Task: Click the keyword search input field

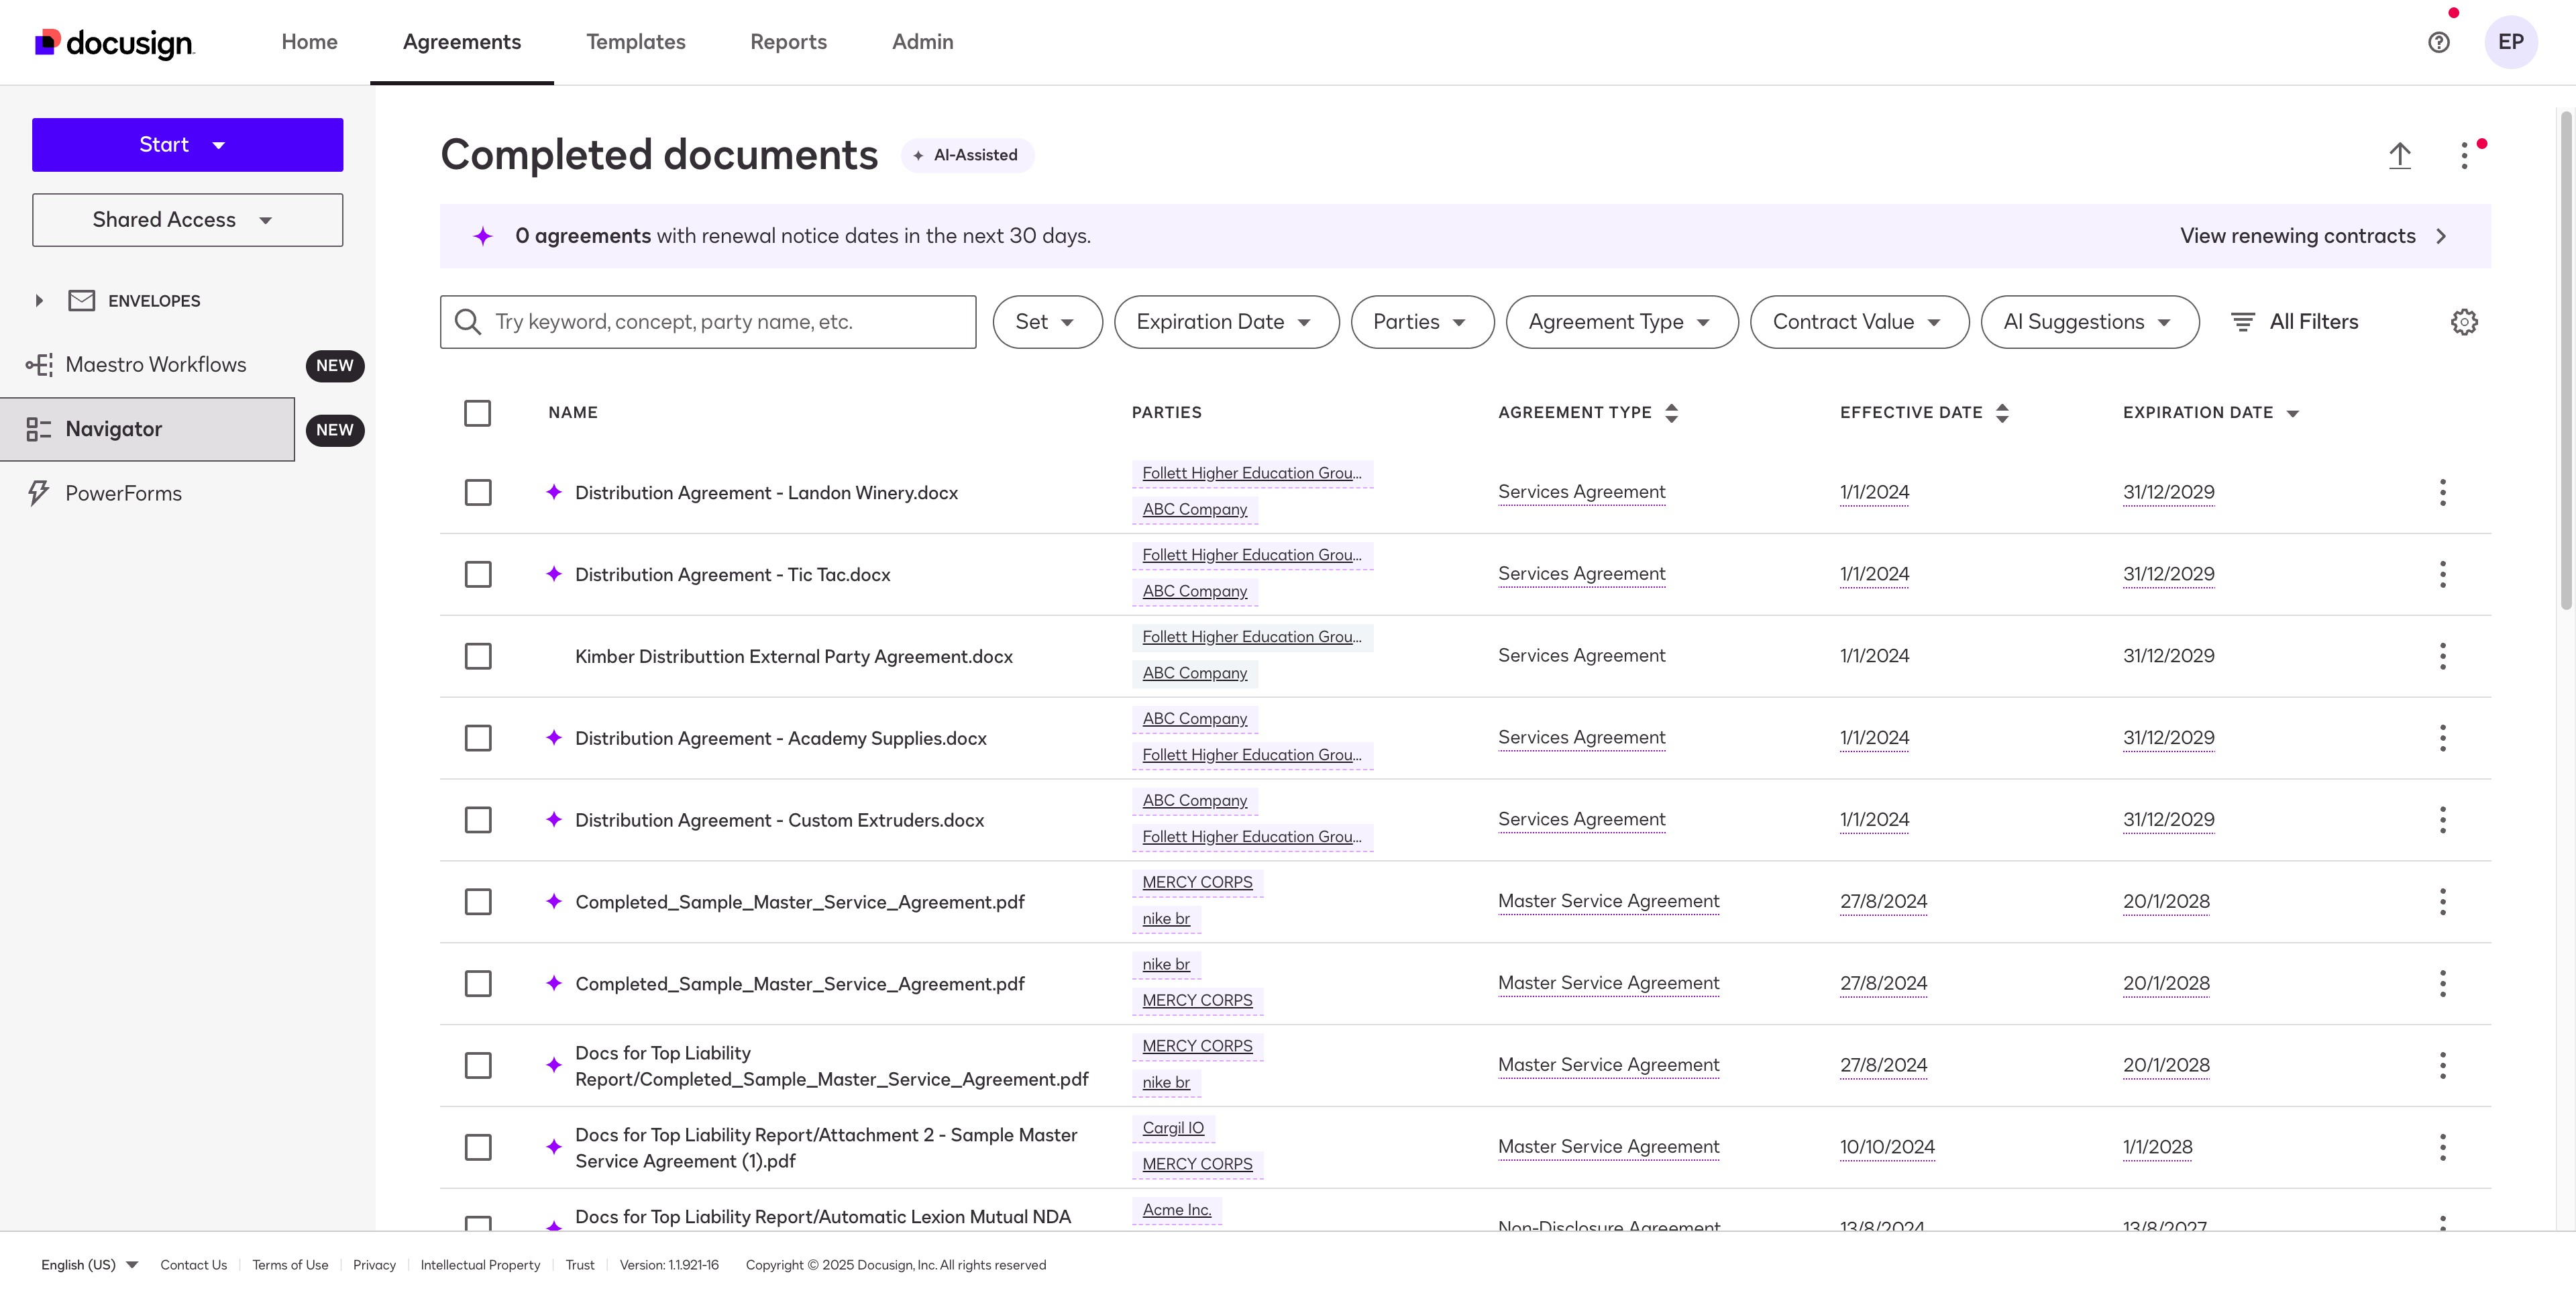Action: click(x=720, y=322)
